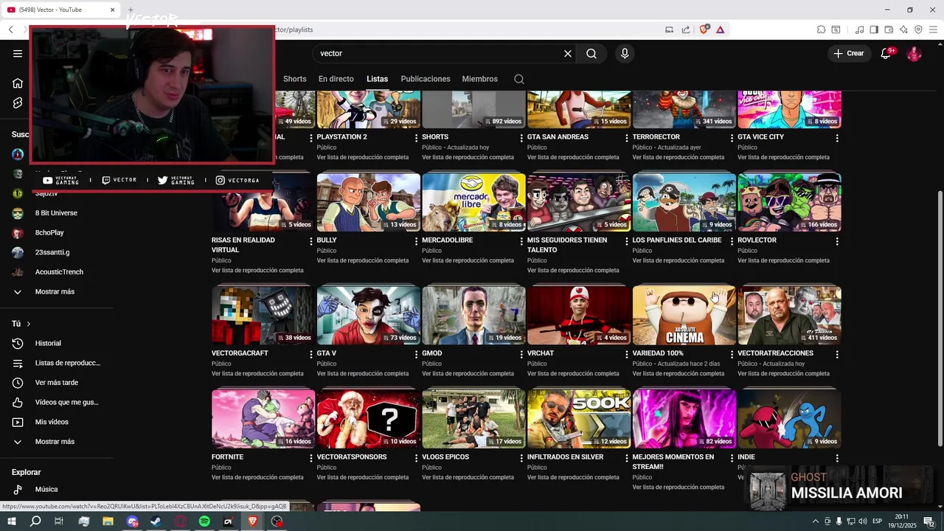Toggle the browser sidebar panel icon

click(874, 29)
